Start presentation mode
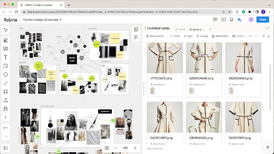 (223, 19)
